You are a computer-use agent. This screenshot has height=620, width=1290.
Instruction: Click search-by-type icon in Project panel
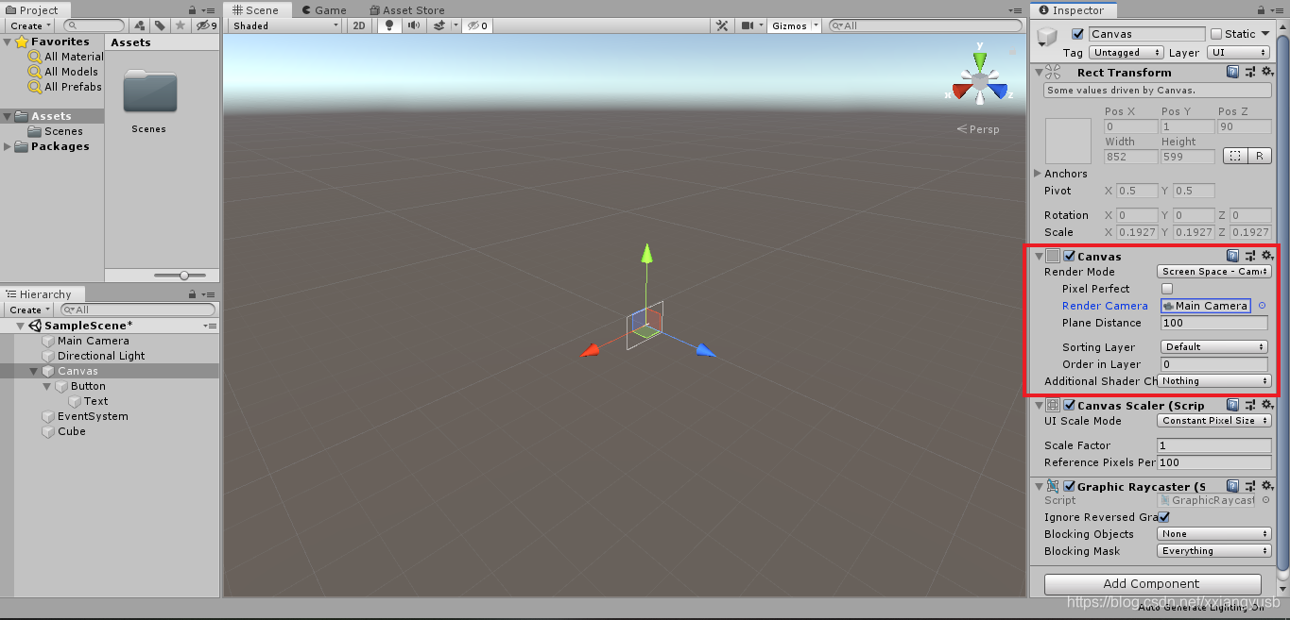139,25
